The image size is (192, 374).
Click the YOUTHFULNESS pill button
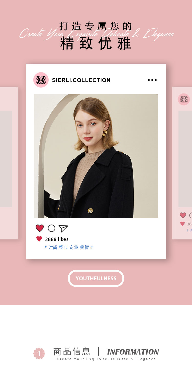(96, 278)
